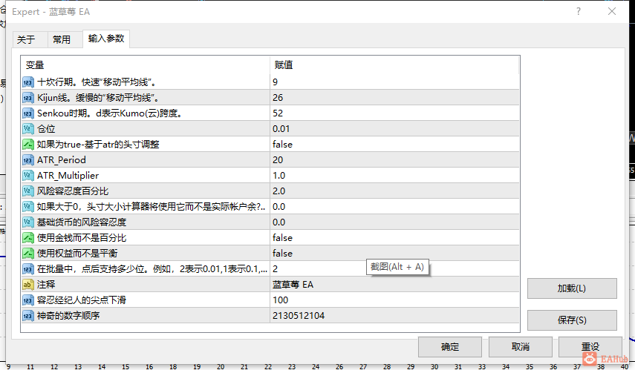The image size is (635, 370).
Task: Click the 重设 reset button
Action: tap(590, 347)
